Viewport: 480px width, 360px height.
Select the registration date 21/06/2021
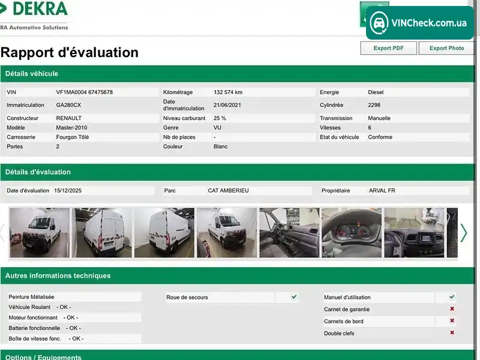tap(227, 105)
